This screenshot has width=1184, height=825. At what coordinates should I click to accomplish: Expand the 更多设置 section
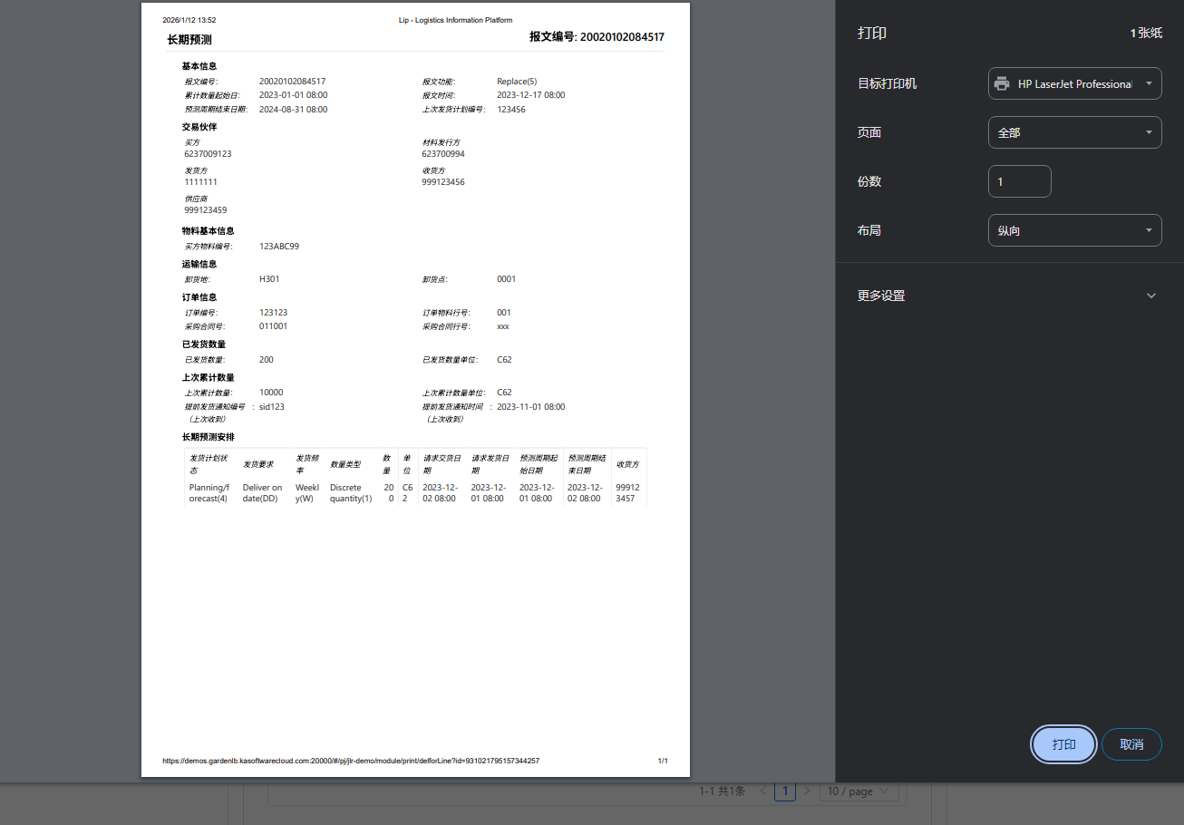click(x=1006, y=296)
